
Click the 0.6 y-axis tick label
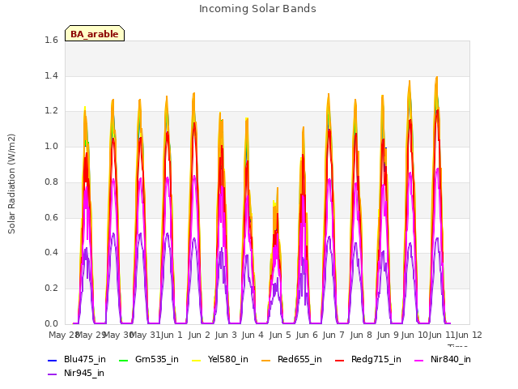point(51,217)
